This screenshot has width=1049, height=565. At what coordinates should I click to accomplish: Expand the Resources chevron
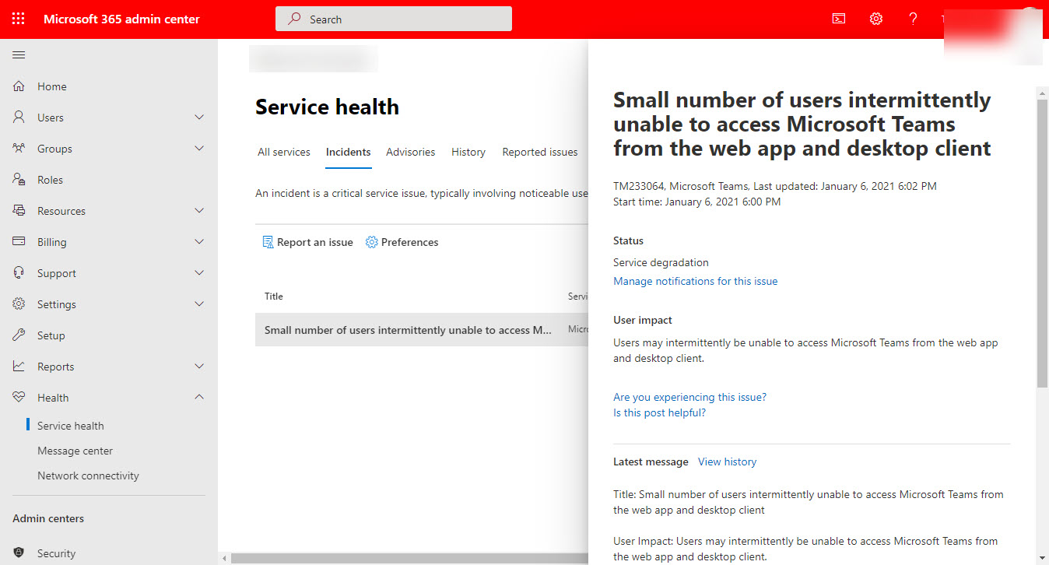(x=199, y=211)
